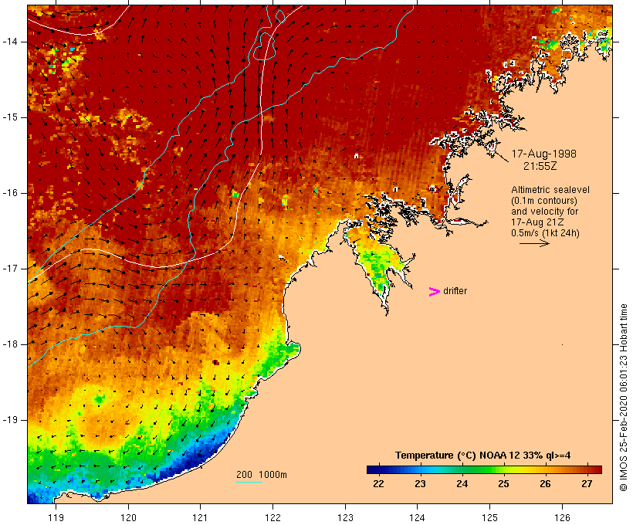Click the latitude axis label -16
The height and width of the screenshot is (525, 633).
click(10, 193)
